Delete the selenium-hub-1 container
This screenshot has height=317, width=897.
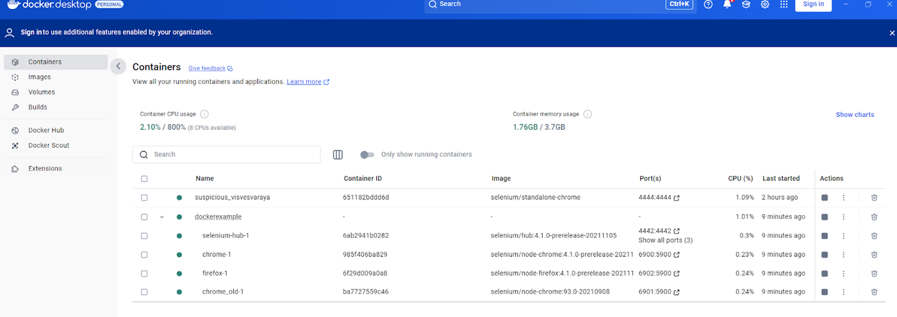click(874, 236)
